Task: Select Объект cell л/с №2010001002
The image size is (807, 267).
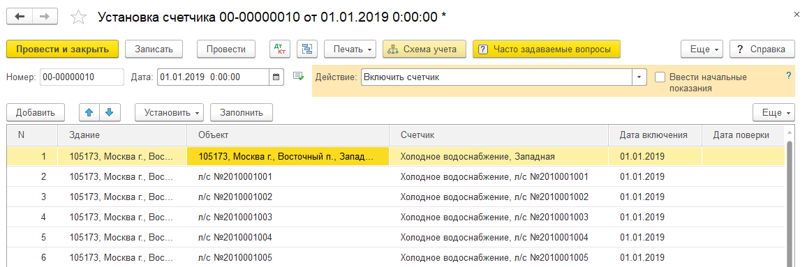Action: (288, 197)
